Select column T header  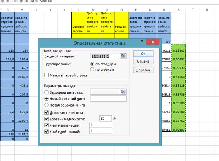(x=193, y=10)
